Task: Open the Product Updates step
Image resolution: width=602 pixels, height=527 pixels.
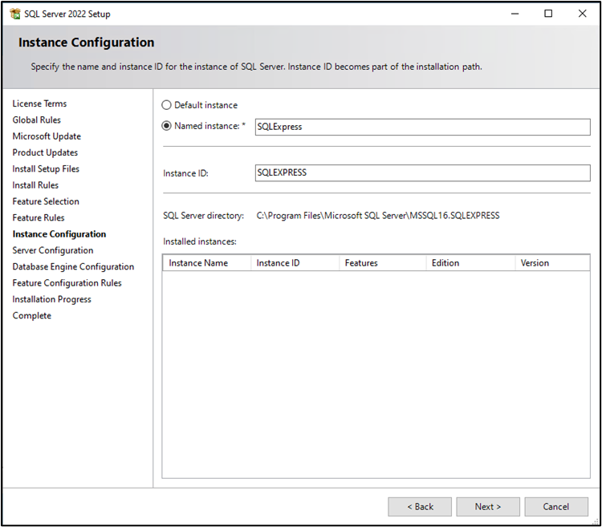Action: point(45,152)
